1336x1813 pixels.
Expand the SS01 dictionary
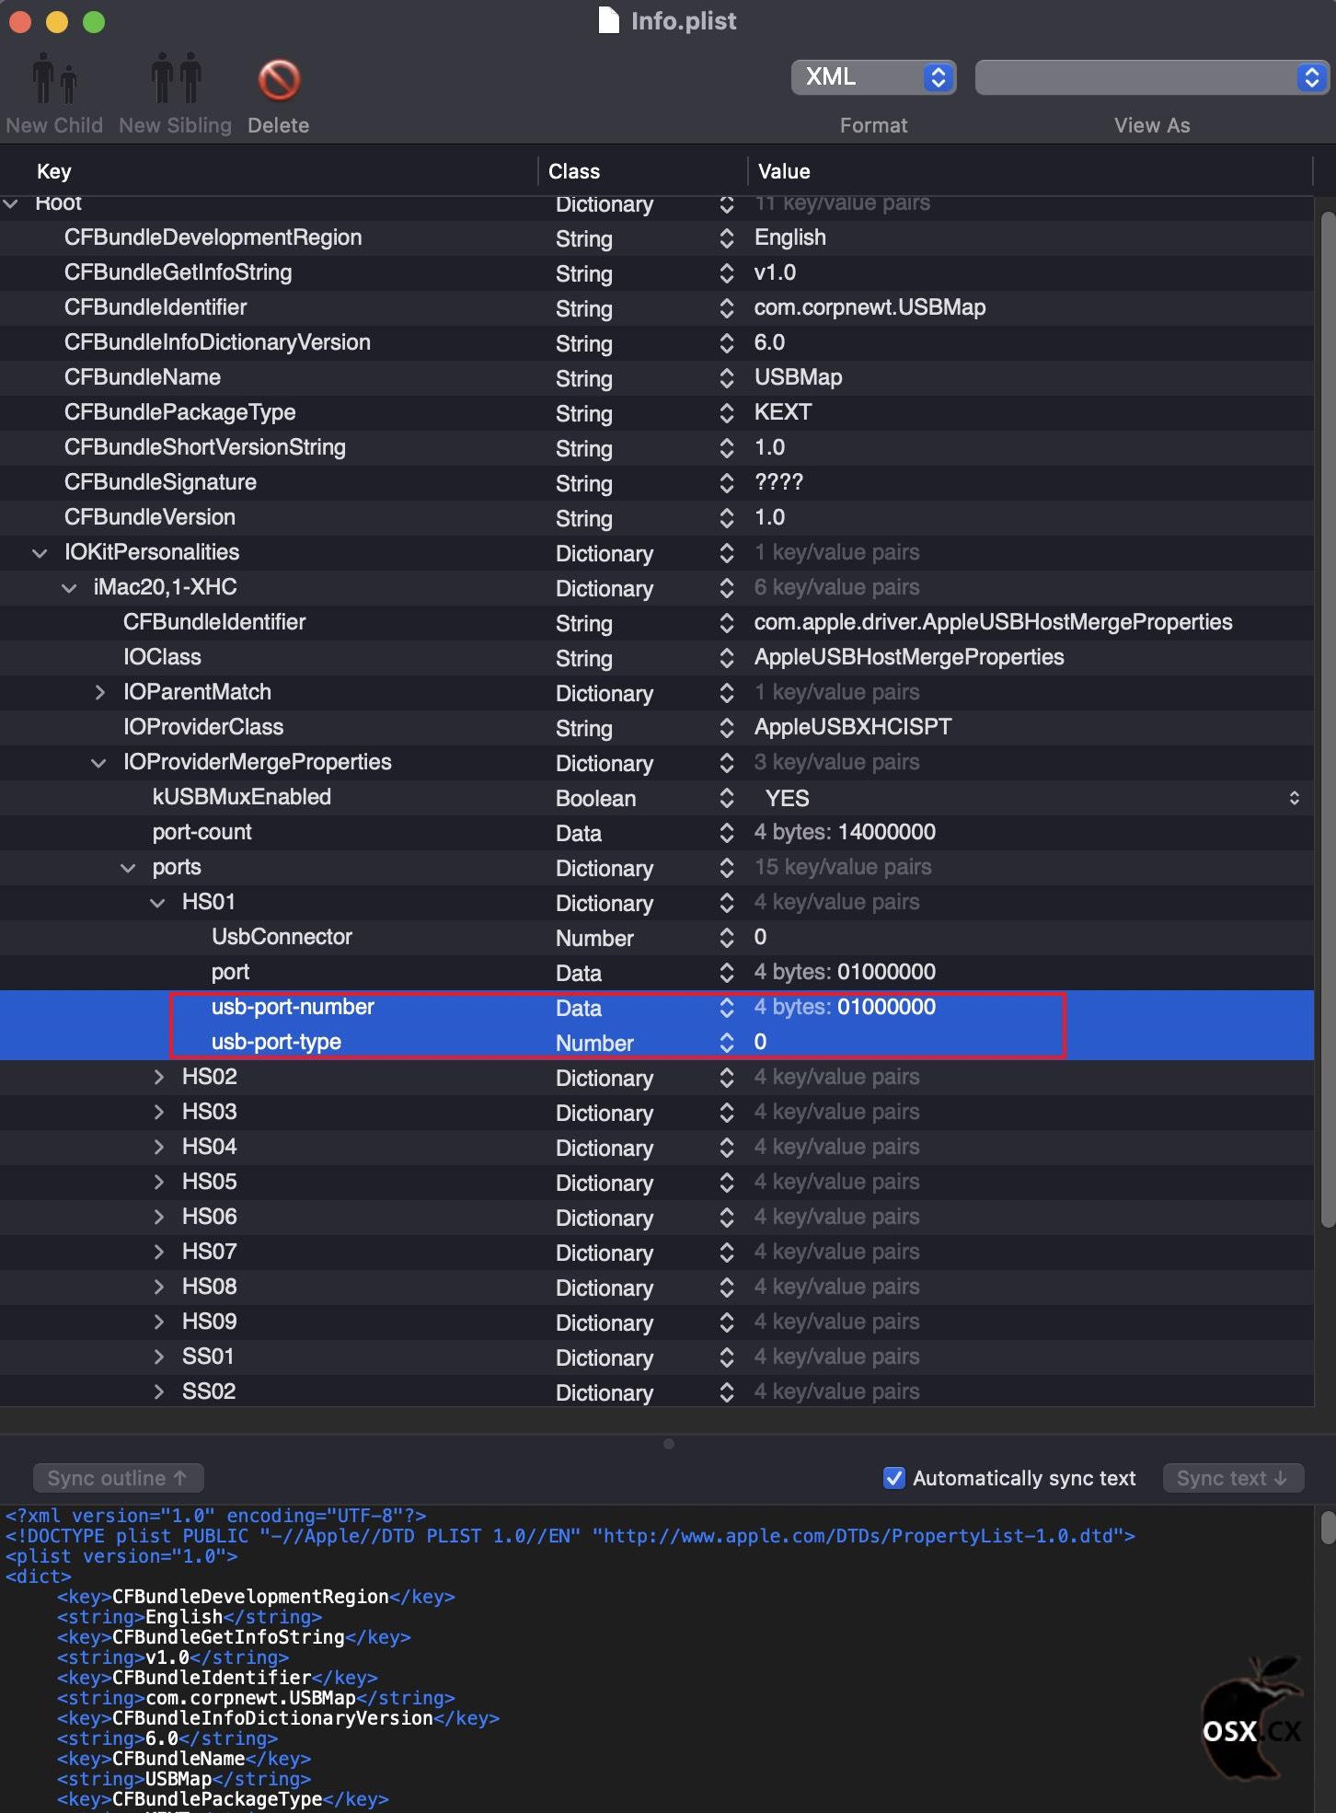coord(158,1357)
